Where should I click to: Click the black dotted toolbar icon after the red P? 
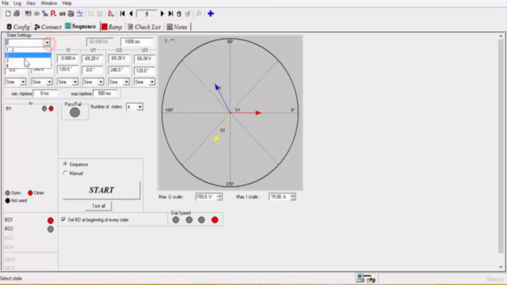point(62,13)
